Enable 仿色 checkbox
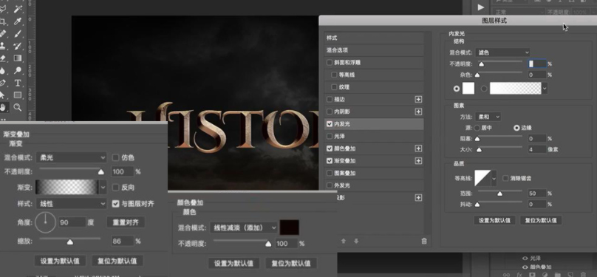This screenshot has width=597, height=277. click(x=115, y=157)
